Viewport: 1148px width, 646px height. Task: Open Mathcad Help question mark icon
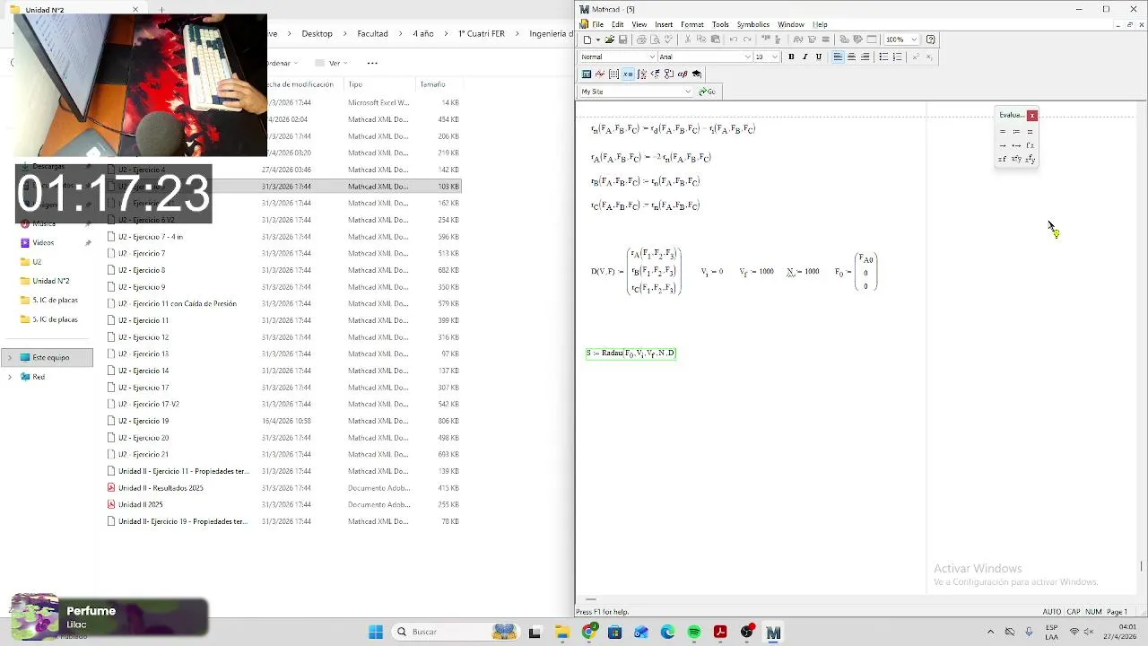[930, 39]
